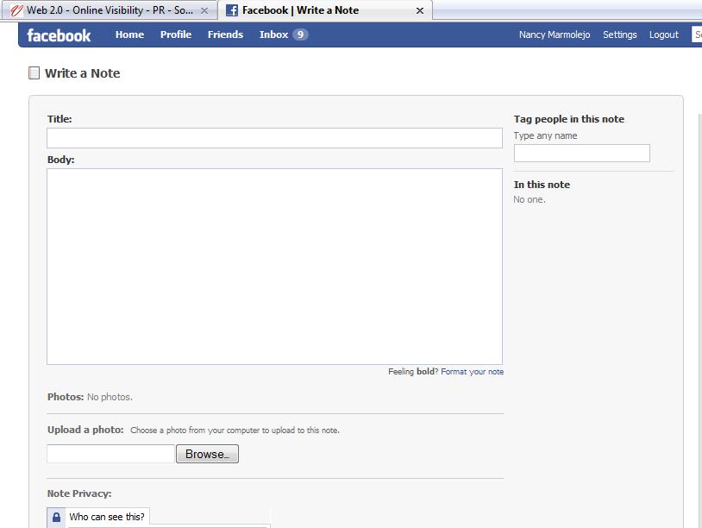Click into the Title input field
702x528 pixels.
(x=274, y=138)
